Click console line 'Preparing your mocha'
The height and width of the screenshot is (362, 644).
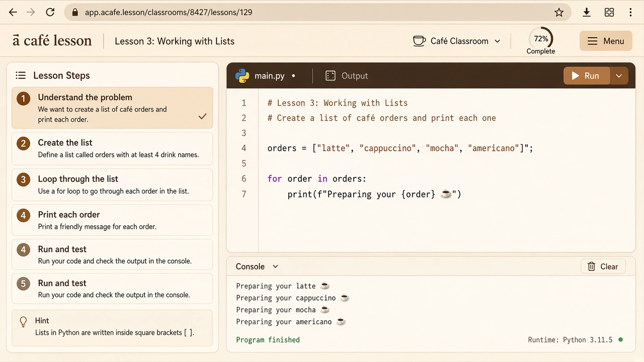pos(283,310)
